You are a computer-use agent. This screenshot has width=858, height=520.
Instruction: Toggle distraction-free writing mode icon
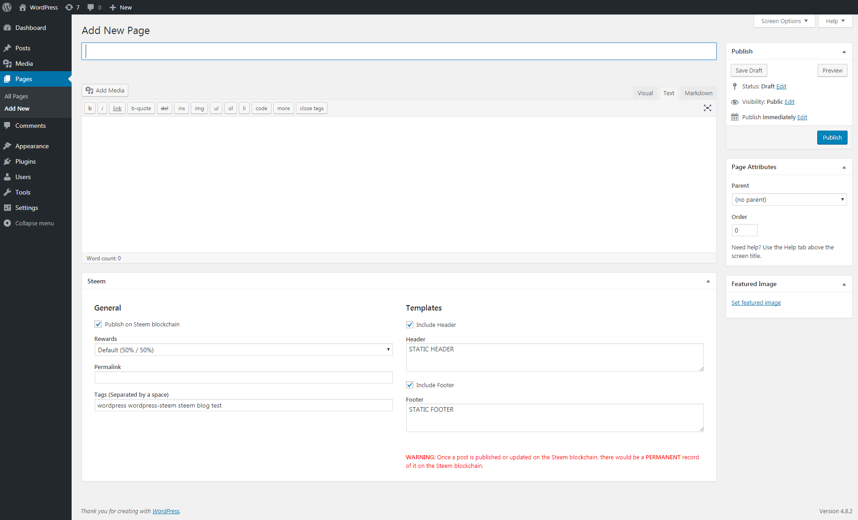(708, 108)
